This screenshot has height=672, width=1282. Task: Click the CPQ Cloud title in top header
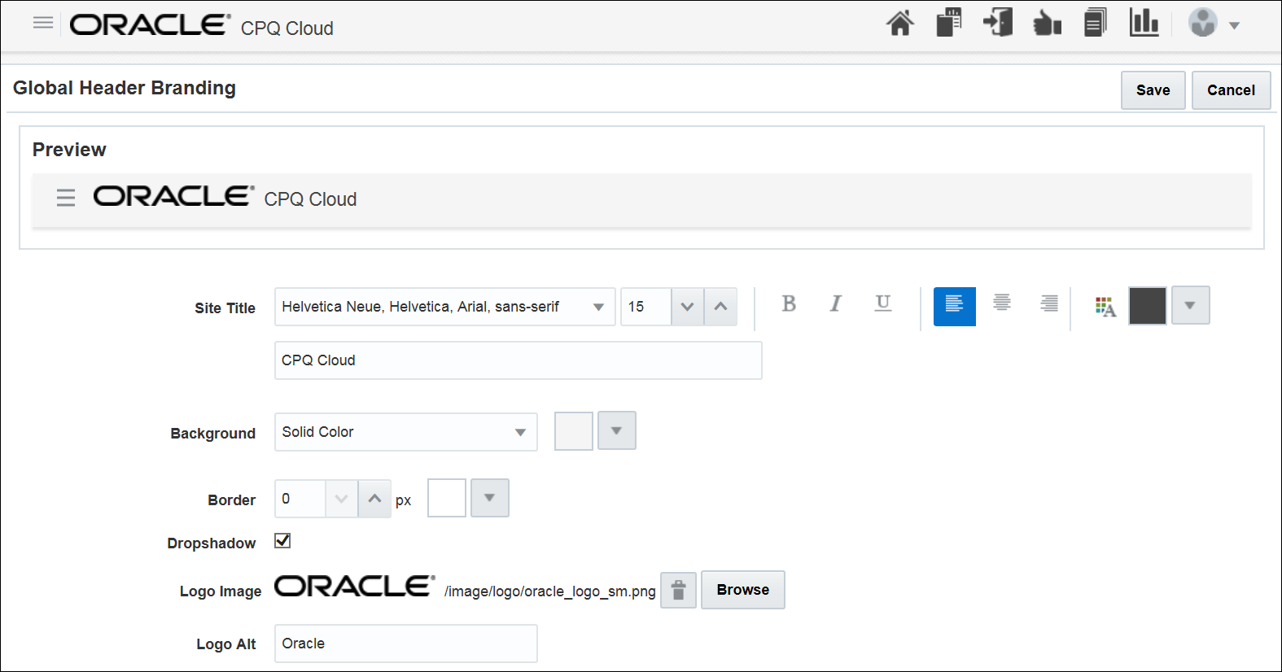tap(287, 28)
